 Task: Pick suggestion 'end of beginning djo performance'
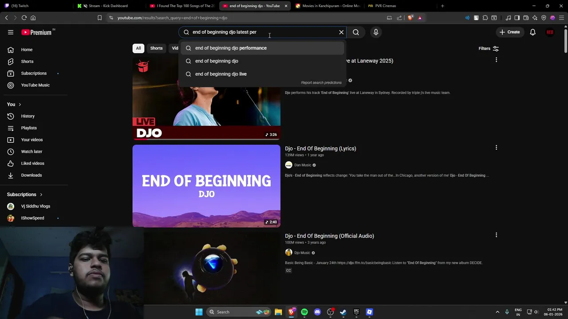pyautogui.click(x=262, y=48)
